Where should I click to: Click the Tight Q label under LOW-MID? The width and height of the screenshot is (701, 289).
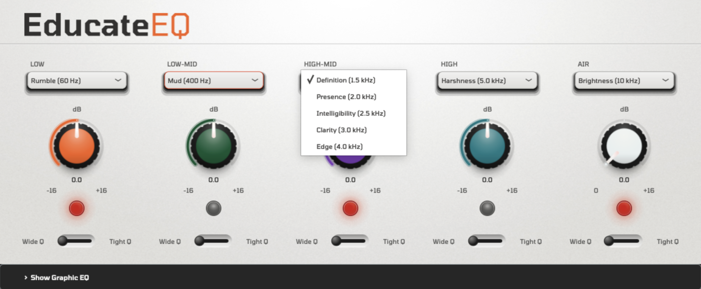click(257, 242)
